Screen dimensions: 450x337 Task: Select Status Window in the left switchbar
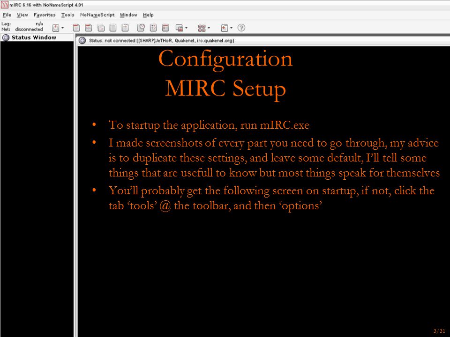click(x=37, y=37)
